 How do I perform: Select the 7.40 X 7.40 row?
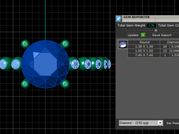[x=153, y=55]
